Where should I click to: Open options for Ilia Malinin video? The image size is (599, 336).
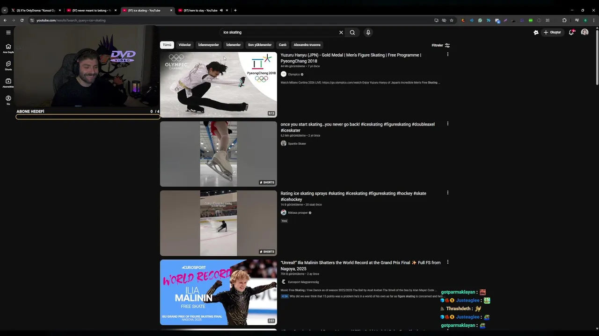pyautogui.click(x=448, y=262)
